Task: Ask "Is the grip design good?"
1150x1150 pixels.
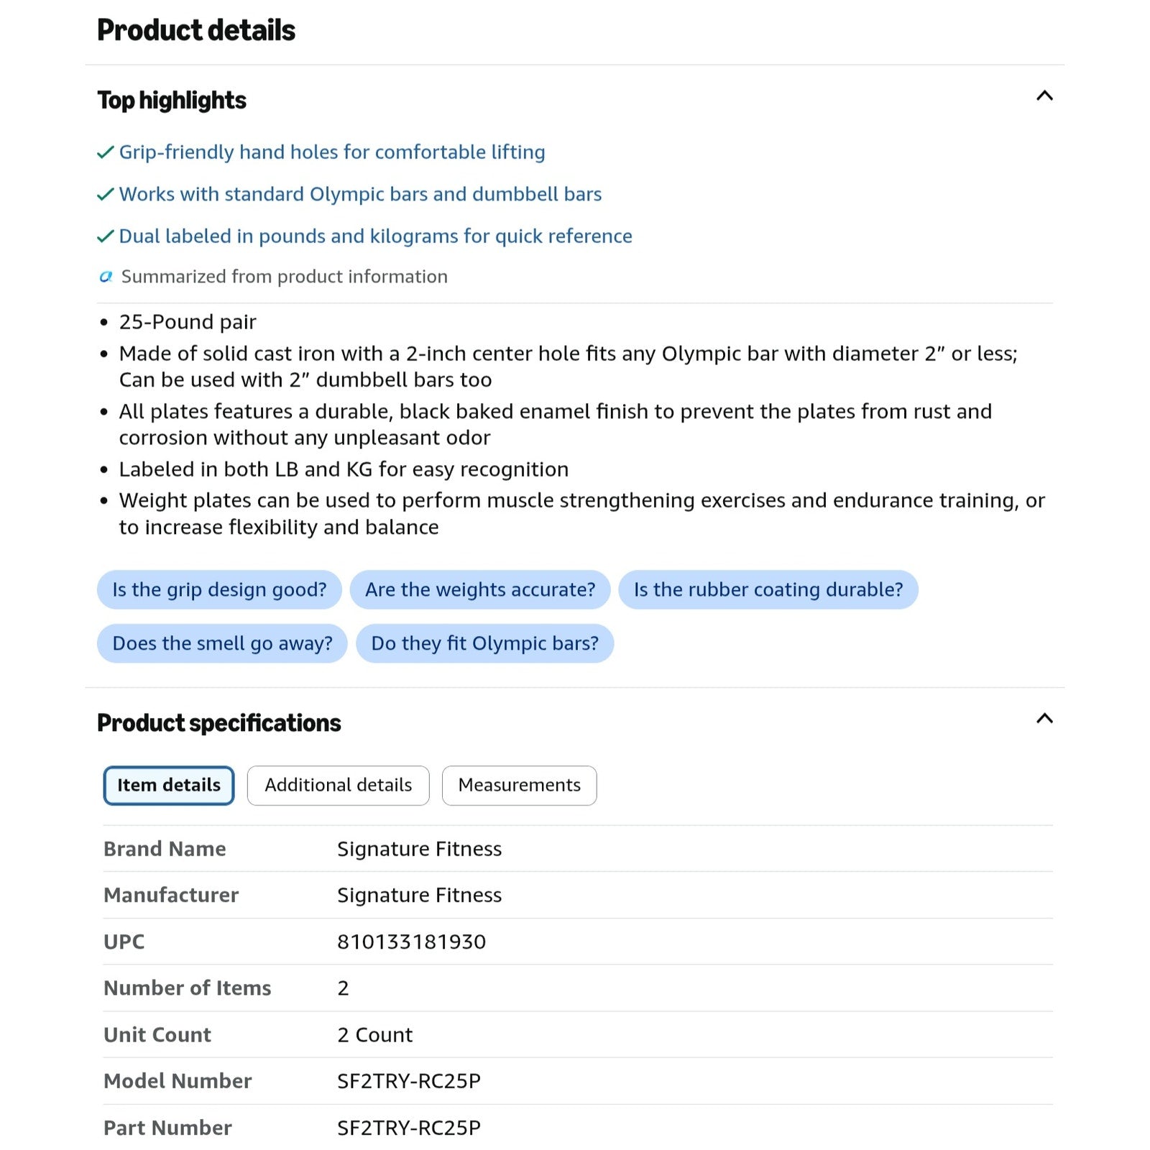Action: click(219, 589)
